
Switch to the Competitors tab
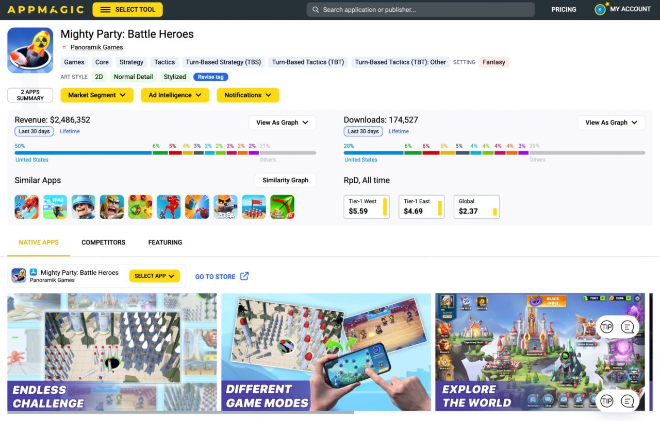point(103,242)
